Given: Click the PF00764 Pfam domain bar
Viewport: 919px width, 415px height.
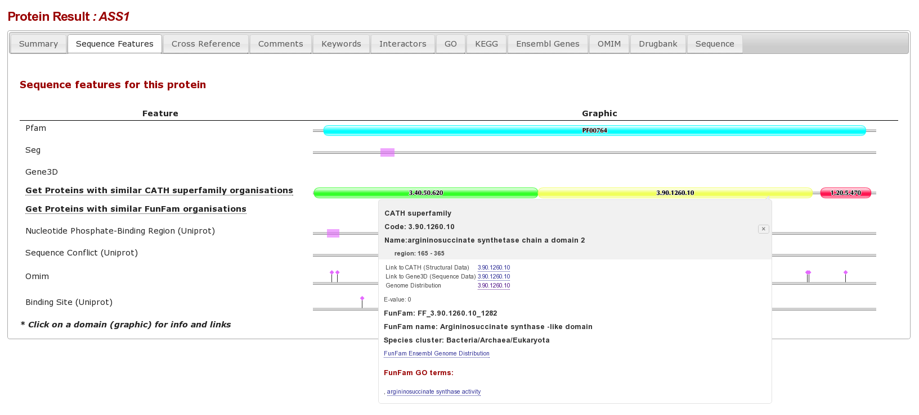Looking at the screenshot, I should point(594,131).
